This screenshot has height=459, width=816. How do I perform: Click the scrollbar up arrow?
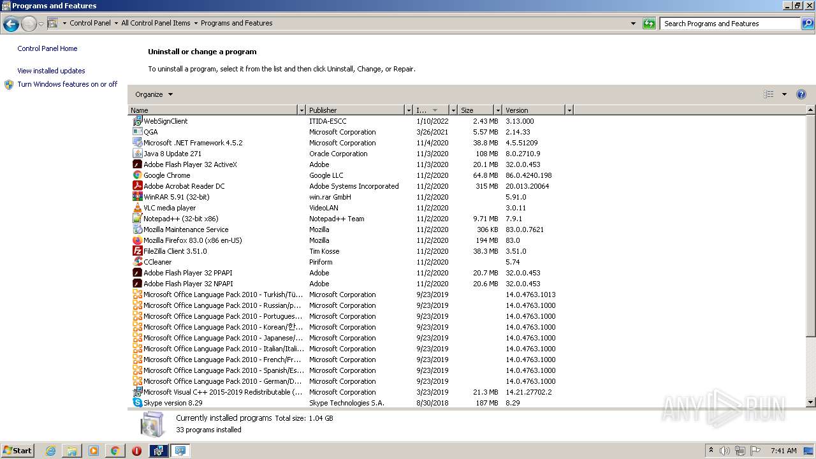coord(811,110)
